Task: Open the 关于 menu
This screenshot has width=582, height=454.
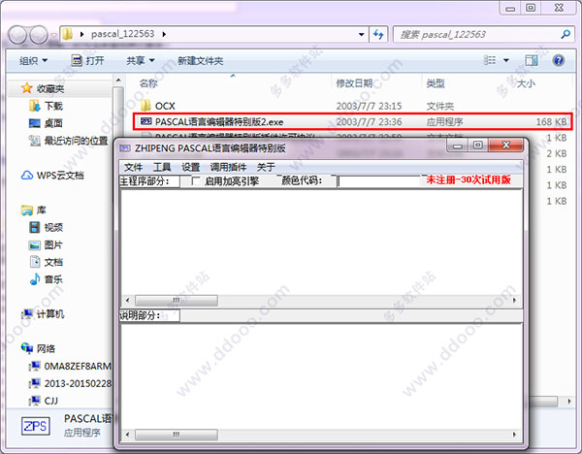Action: pyautogui.click(x=266, y=167)
